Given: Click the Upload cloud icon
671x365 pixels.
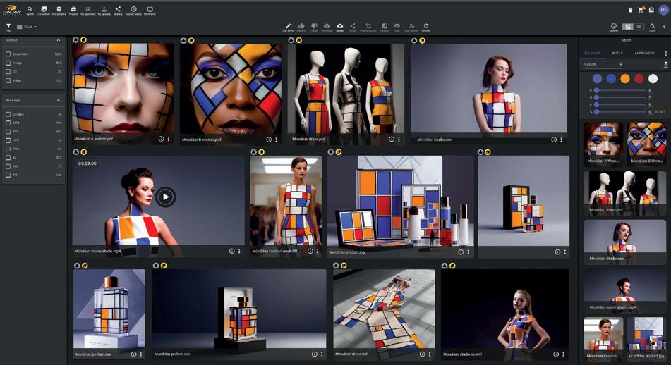Looking at the screenshot, I should 339,27.
